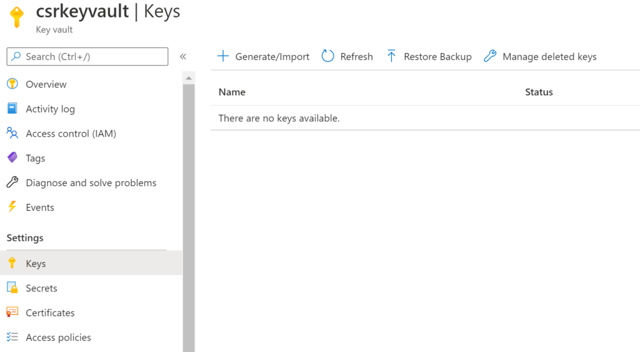Viewport: 640px width, 352px height.
Task: Click the Diagnose and solve problems wrench icon
Action: [x=12, y=183]
